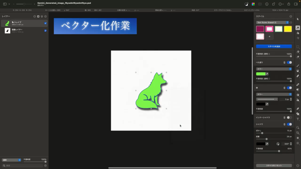Select the Type tool in toolbar
This screenshot has width=301, height=169.
point(298,119)
